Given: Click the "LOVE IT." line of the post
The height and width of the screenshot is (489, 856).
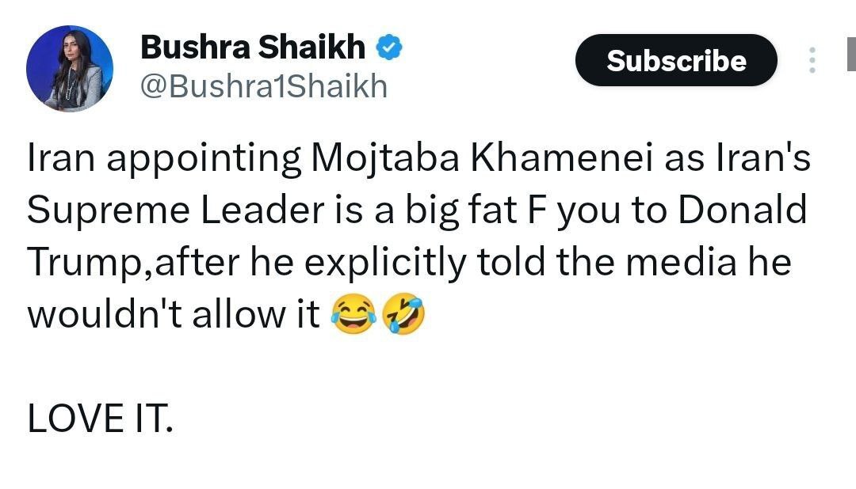Looking at the screenshot, I should pos(100,419).
